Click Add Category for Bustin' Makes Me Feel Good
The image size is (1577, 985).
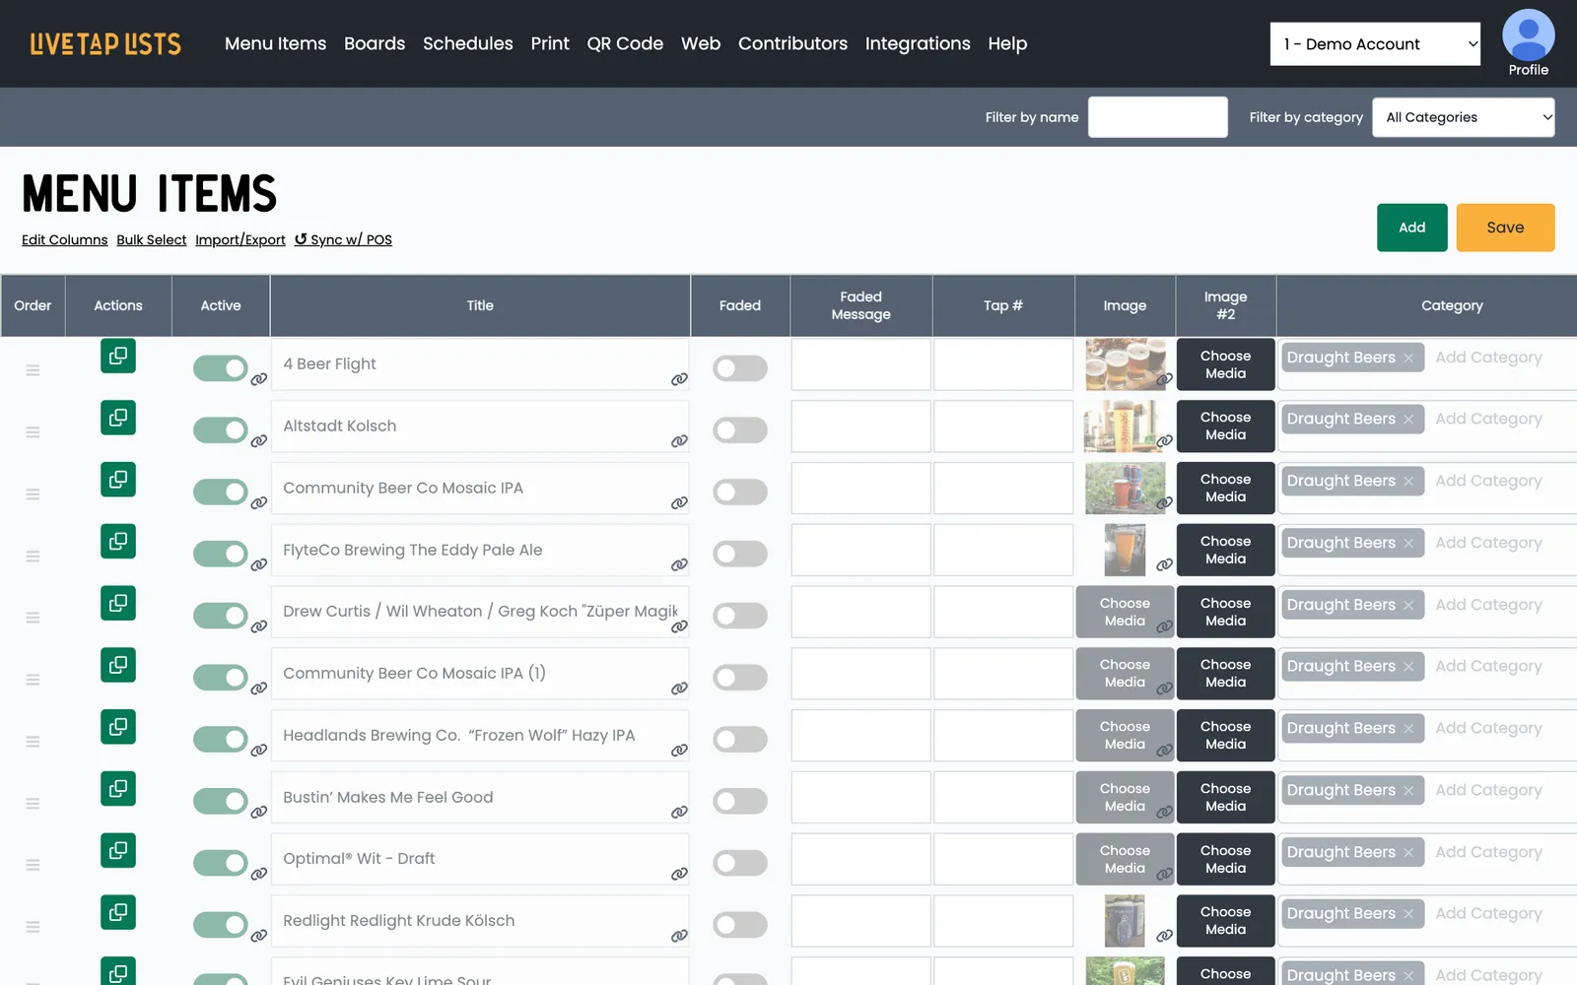pyautogui.click(x=1488, y=790)
